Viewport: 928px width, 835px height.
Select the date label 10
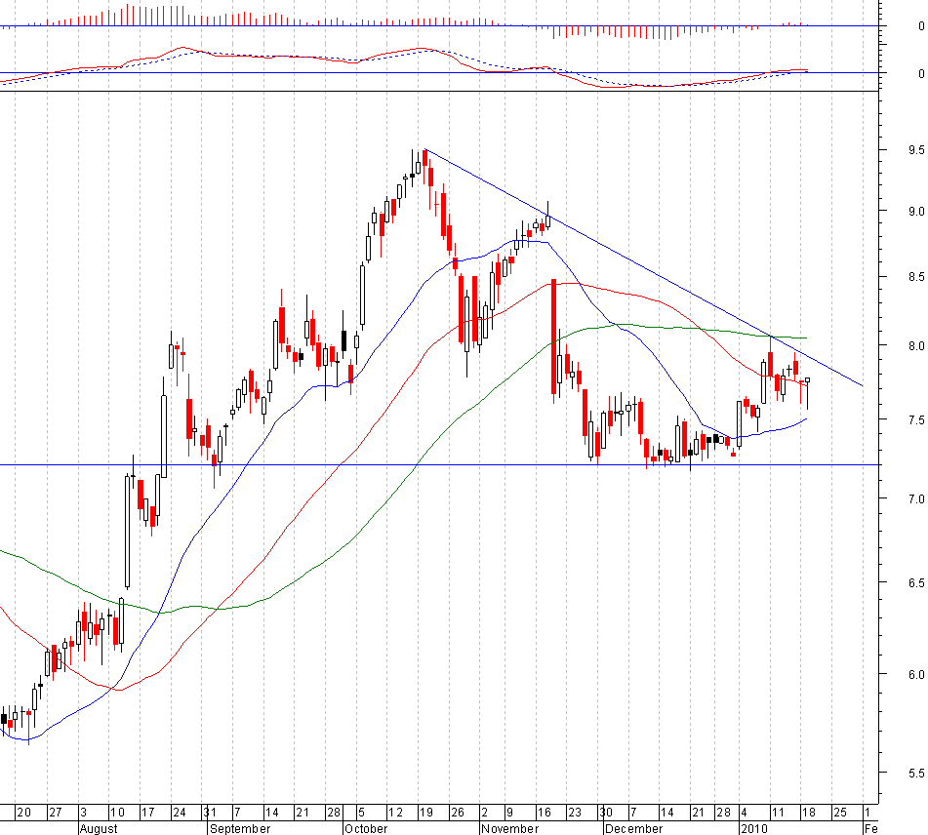coord(117,812)
